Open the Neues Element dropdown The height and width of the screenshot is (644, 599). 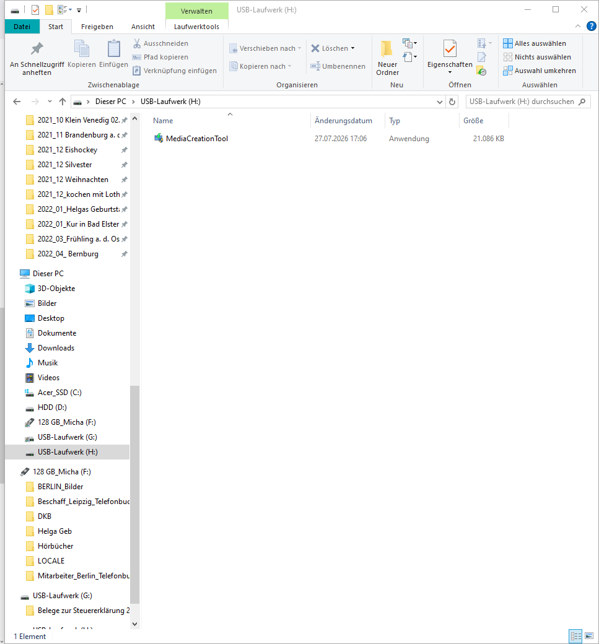pos(409,43)
